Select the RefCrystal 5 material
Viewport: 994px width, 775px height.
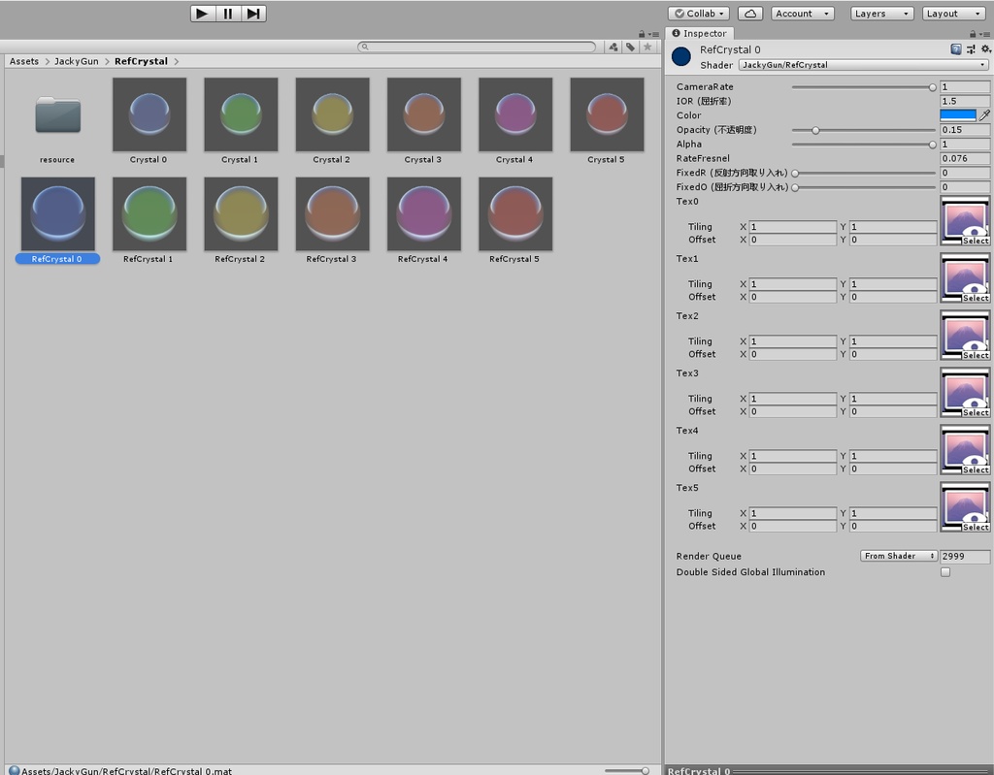click(514, 220)
